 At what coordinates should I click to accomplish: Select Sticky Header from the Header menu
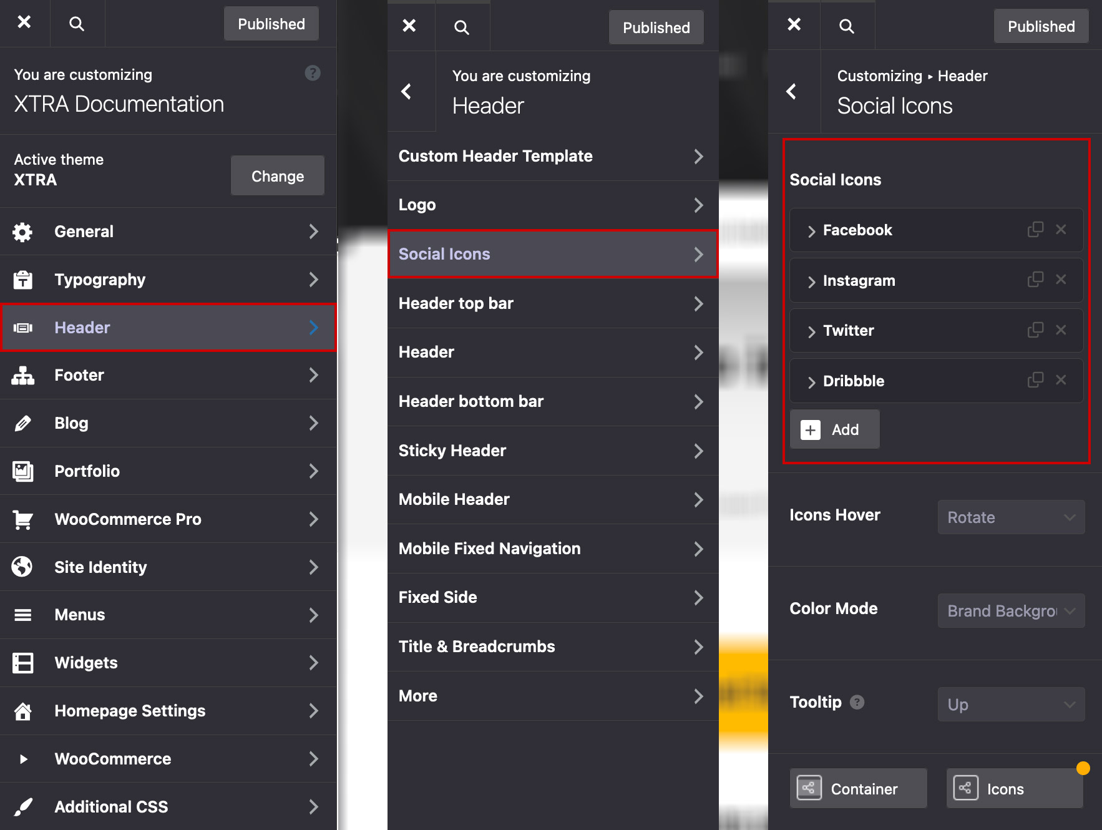point(552,451)
